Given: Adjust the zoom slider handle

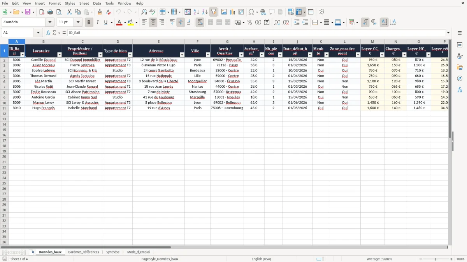Looking at the screenshot, I should point(436,259).
